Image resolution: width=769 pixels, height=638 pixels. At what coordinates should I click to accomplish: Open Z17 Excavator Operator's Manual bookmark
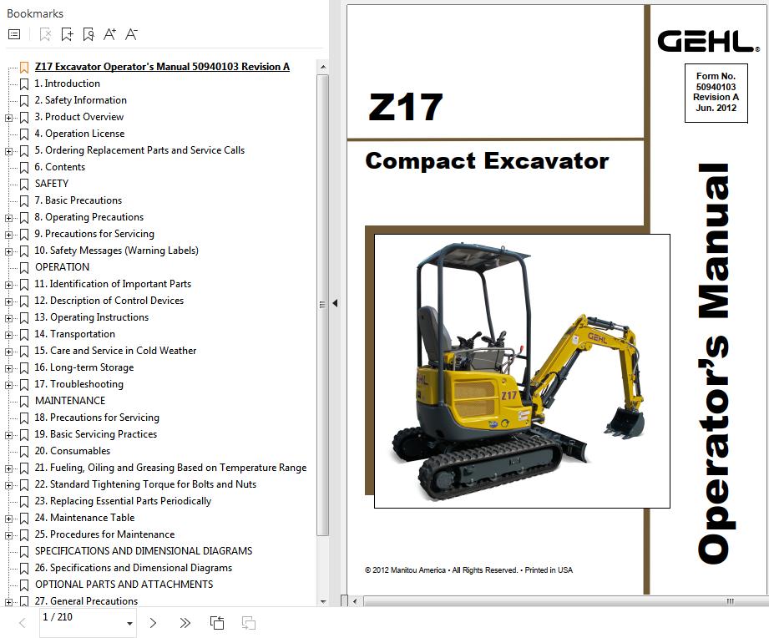162,67
